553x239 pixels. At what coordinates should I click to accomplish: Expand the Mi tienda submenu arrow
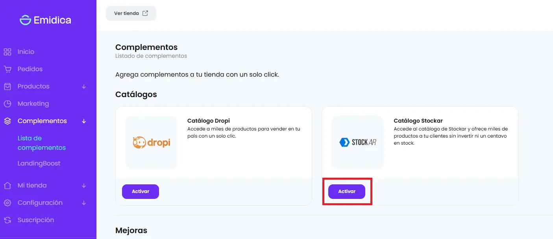[x=84, y=186]
